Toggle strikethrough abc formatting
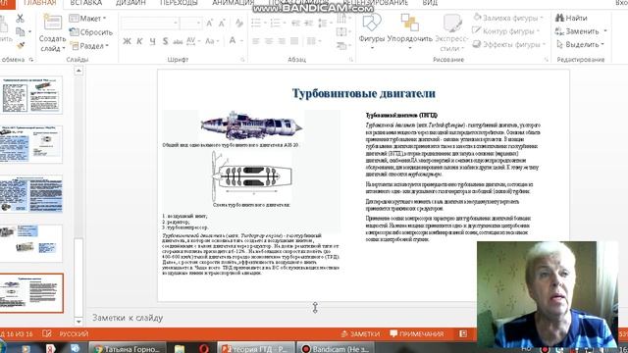This screenshot has height=353, width=628. (178, 41)
